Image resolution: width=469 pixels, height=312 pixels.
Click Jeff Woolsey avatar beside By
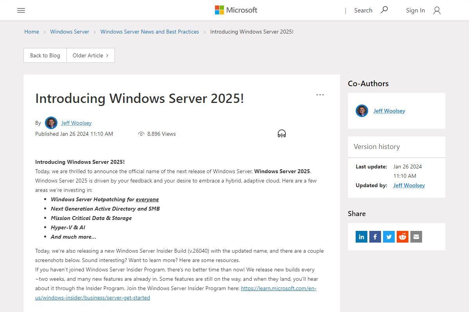51,123
